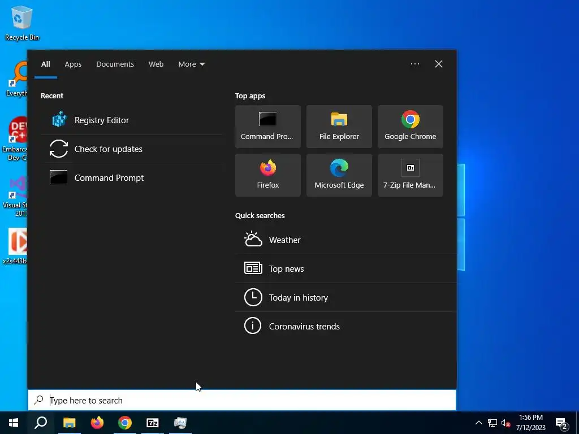Open the muted volume tray icon
Image resolution: width=579 pixels, height=434 pixels.
(x=505, y=423)
